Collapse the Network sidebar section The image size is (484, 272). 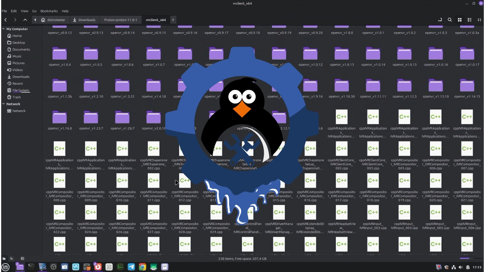point(4,104)
